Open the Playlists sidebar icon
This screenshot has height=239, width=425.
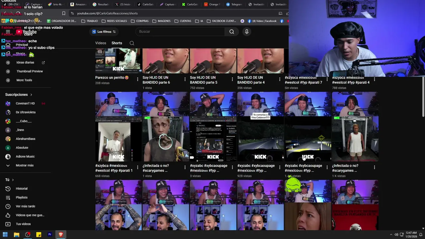8,198
